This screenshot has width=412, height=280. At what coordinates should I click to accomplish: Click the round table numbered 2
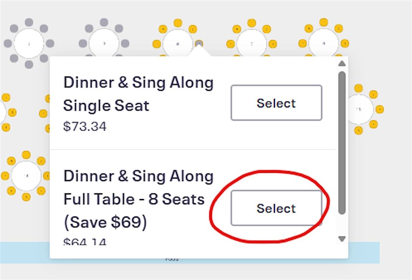[29, 44]
